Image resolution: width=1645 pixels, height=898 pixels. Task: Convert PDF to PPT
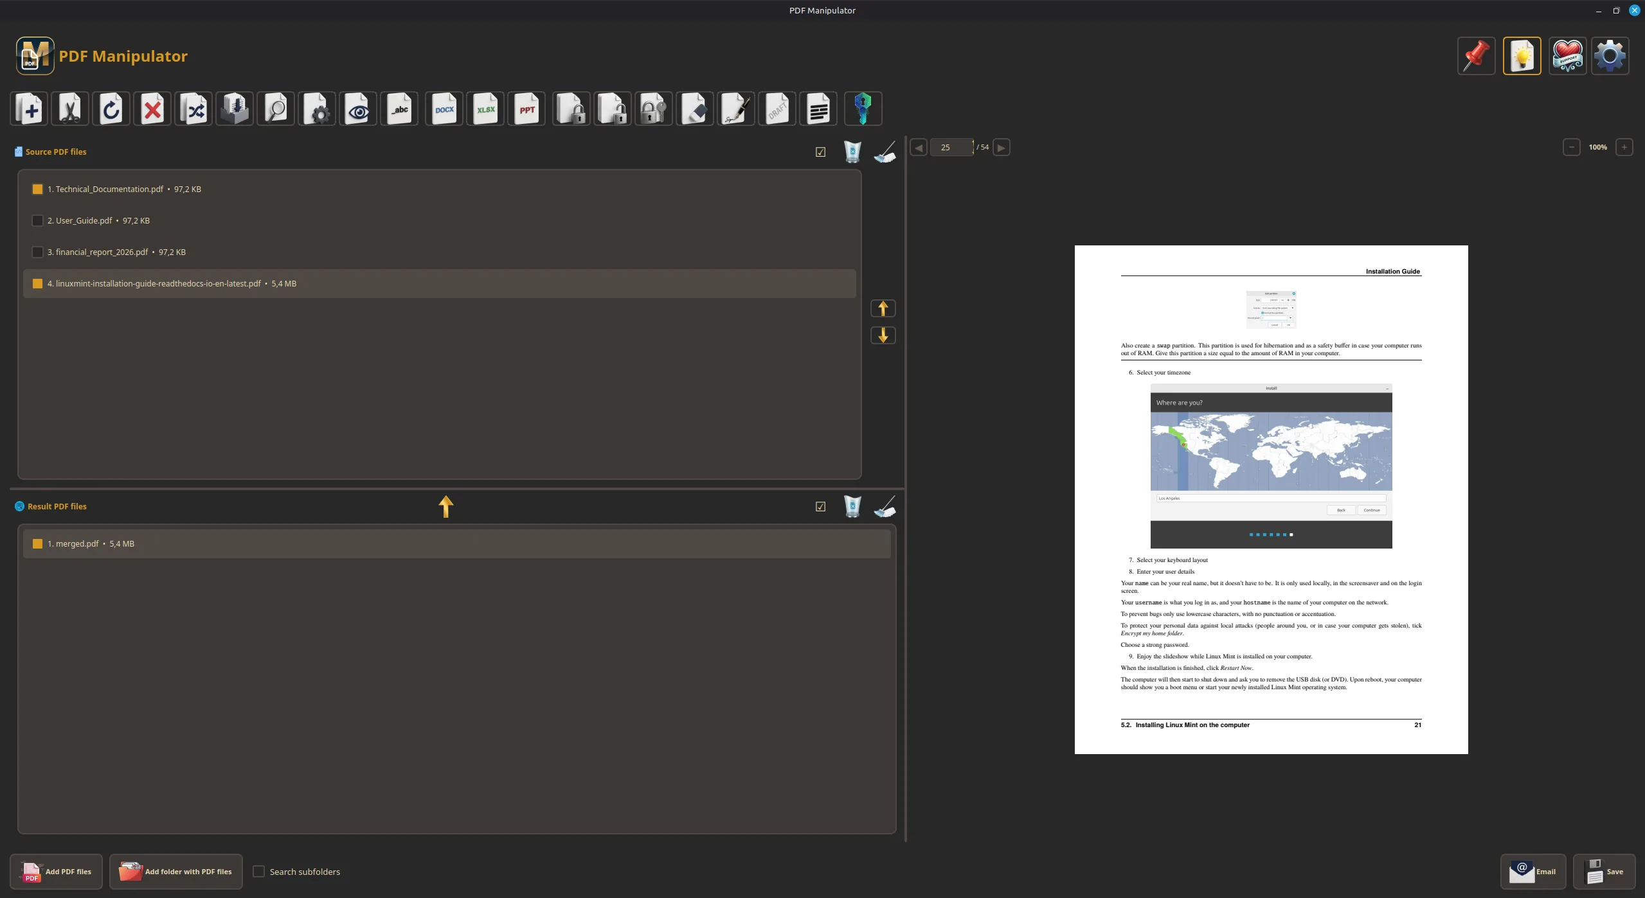pyautogui.click(x=526, y=109)
